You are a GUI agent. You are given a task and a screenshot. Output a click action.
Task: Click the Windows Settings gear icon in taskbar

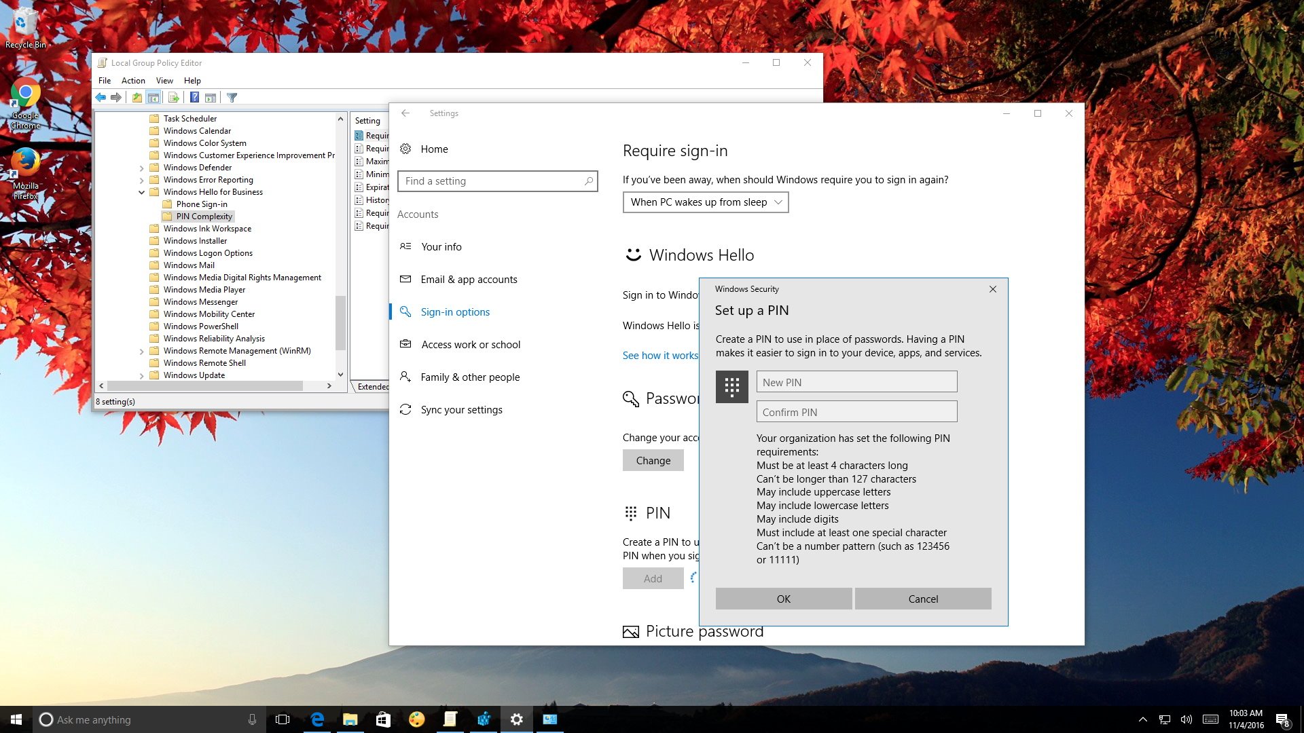(x=516, y=719)
